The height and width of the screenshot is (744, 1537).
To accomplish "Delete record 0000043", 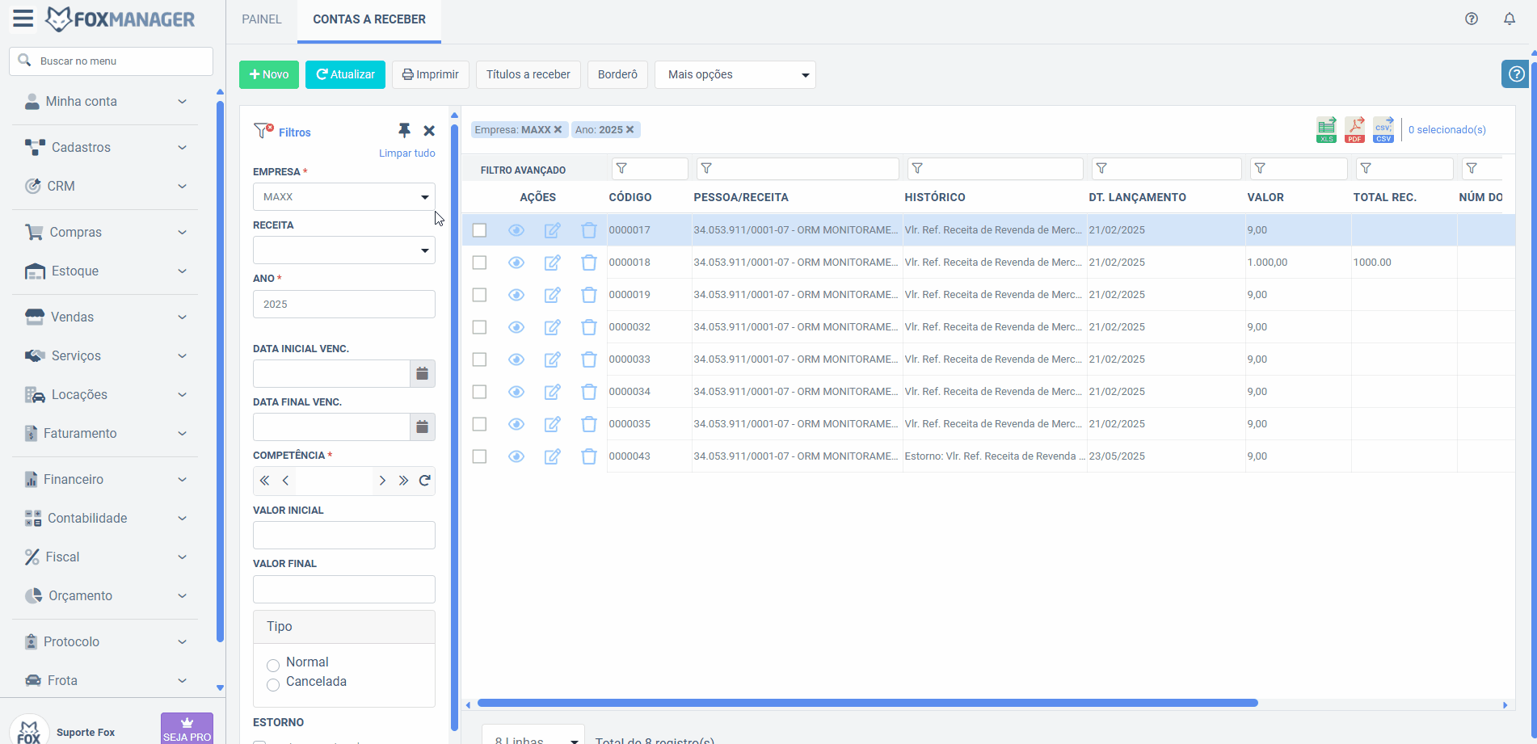I will (589, 456).
